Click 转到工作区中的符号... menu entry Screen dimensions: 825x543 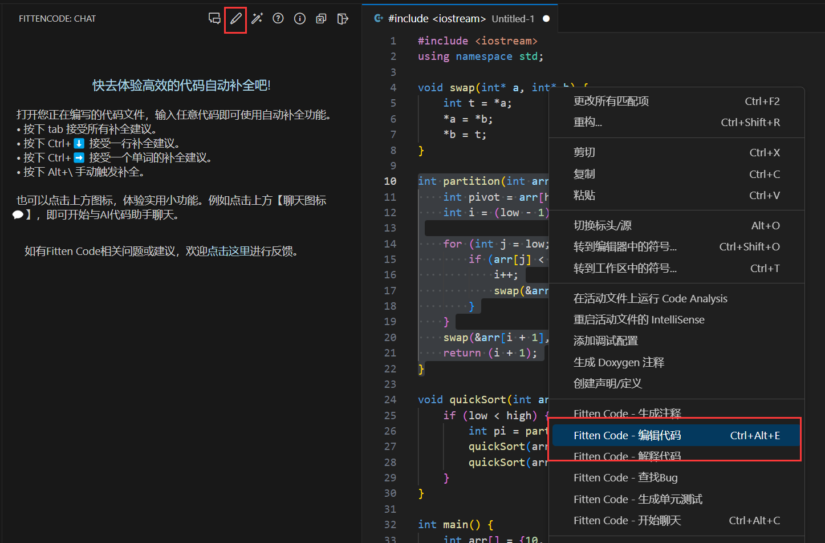(677, 269)
